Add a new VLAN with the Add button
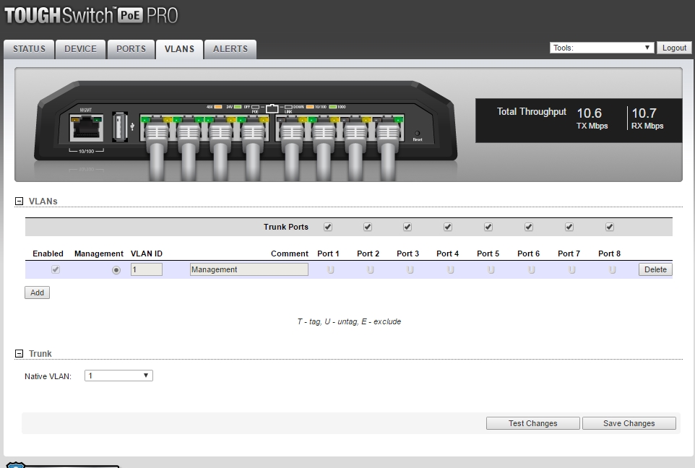Image resolution: width=695 pixels, height=468 pixels. click(37, 292)
